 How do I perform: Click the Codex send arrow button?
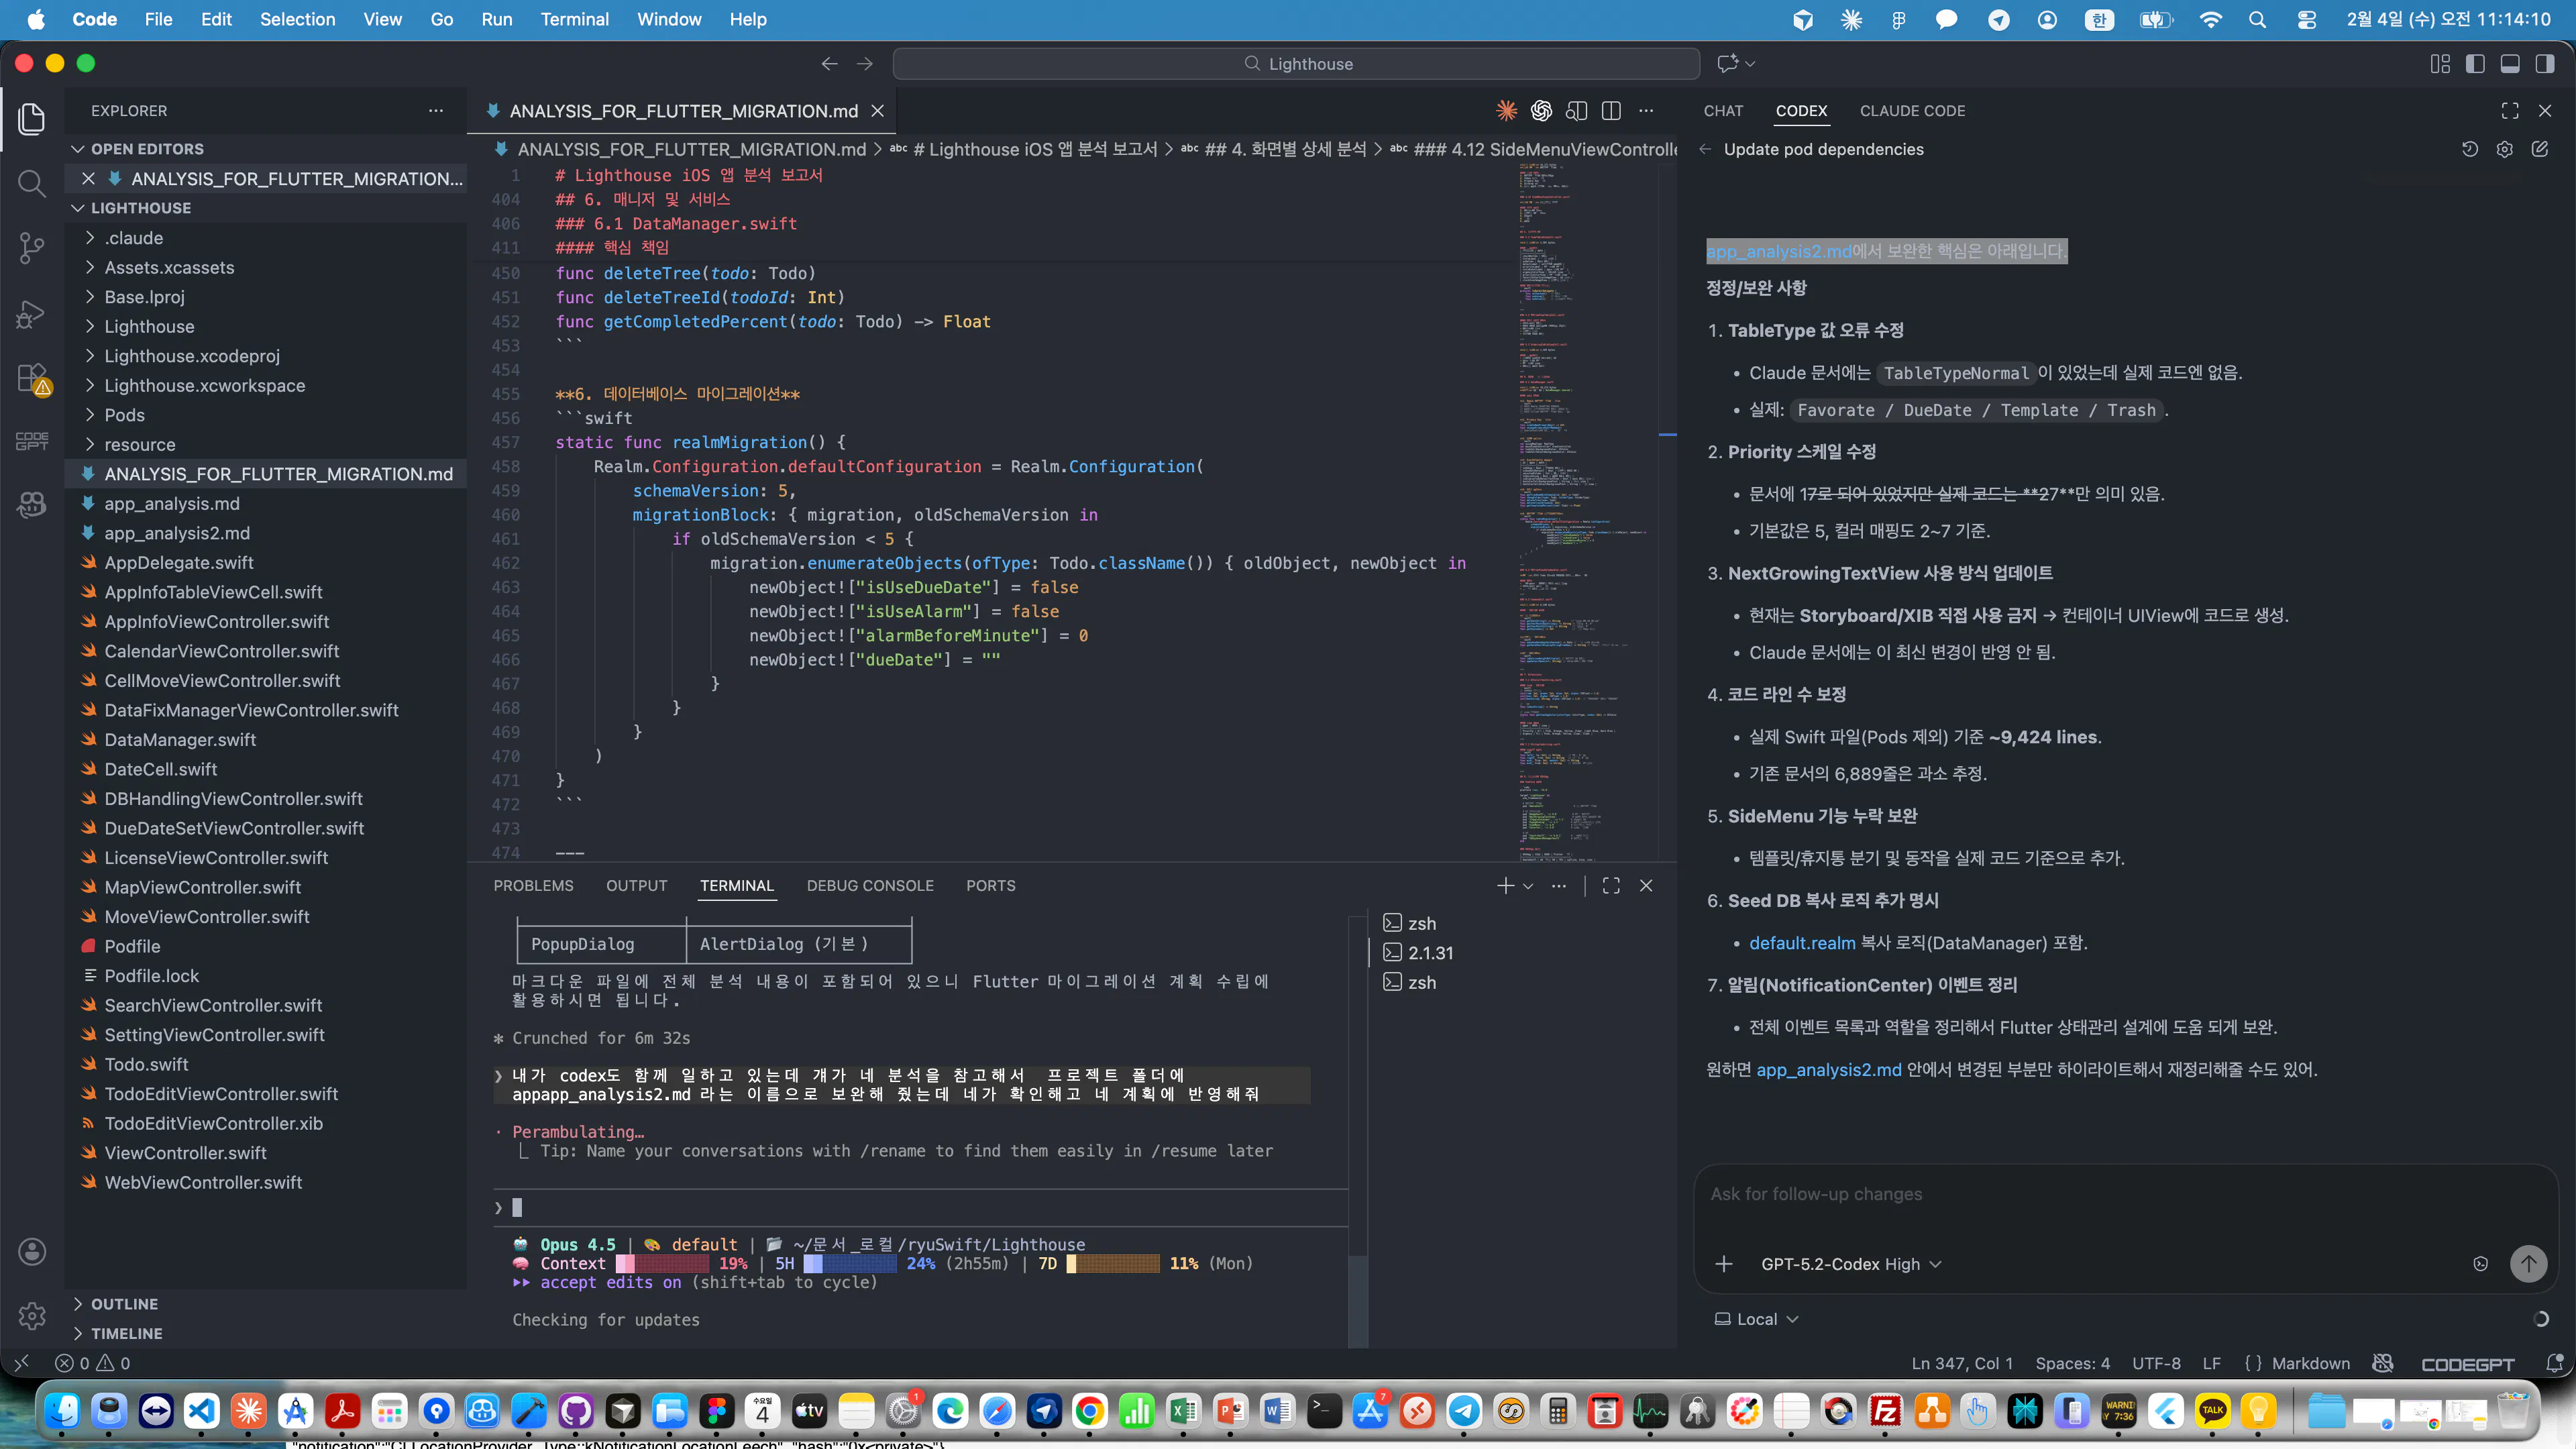2528,1263
